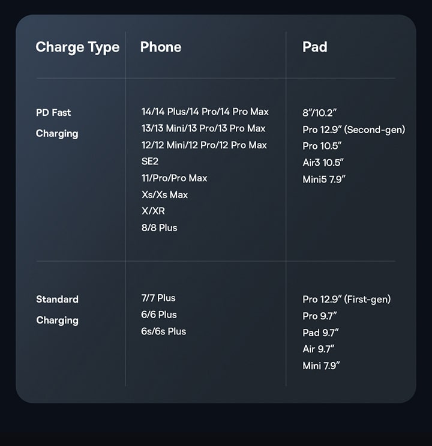
Task: Click the SE2 phone entry
Action: (x=149, y=161)
